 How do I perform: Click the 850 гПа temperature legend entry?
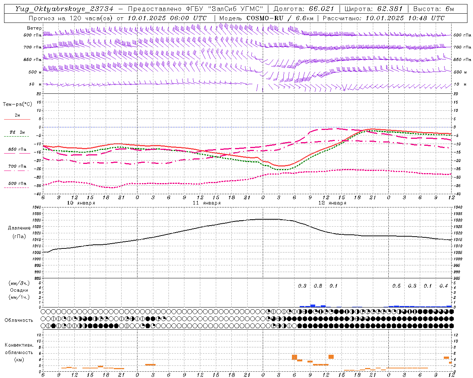point(17,150)
